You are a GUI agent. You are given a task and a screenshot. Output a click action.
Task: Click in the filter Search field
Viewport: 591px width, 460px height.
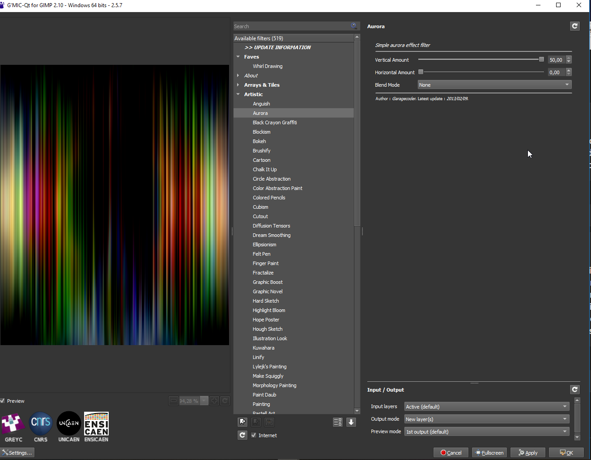coord(291,26)
